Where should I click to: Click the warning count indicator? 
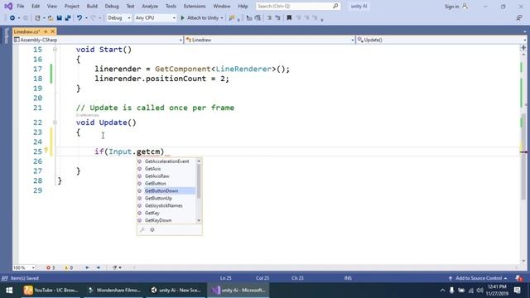tap(69, 267)
